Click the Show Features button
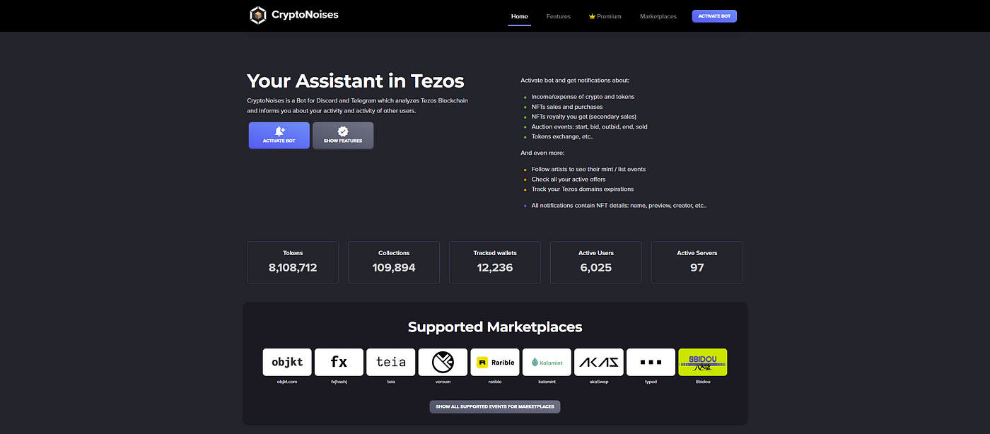 coord(343,135)
